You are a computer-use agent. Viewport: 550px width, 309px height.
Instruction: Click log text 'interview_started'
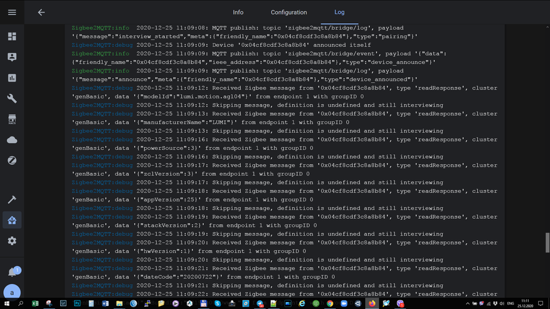point(151,36)
